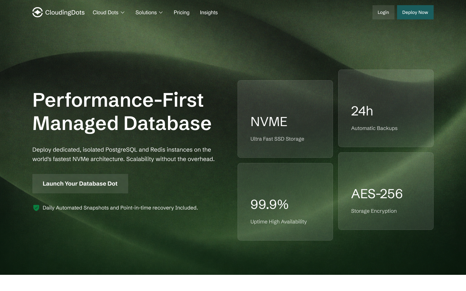Open the Solutions menu
This screenshot has height=291, width=466.
[149, 12]
